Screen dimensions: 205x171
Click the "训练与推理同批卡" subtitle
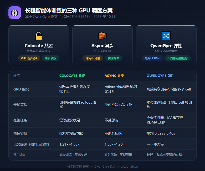39,51
